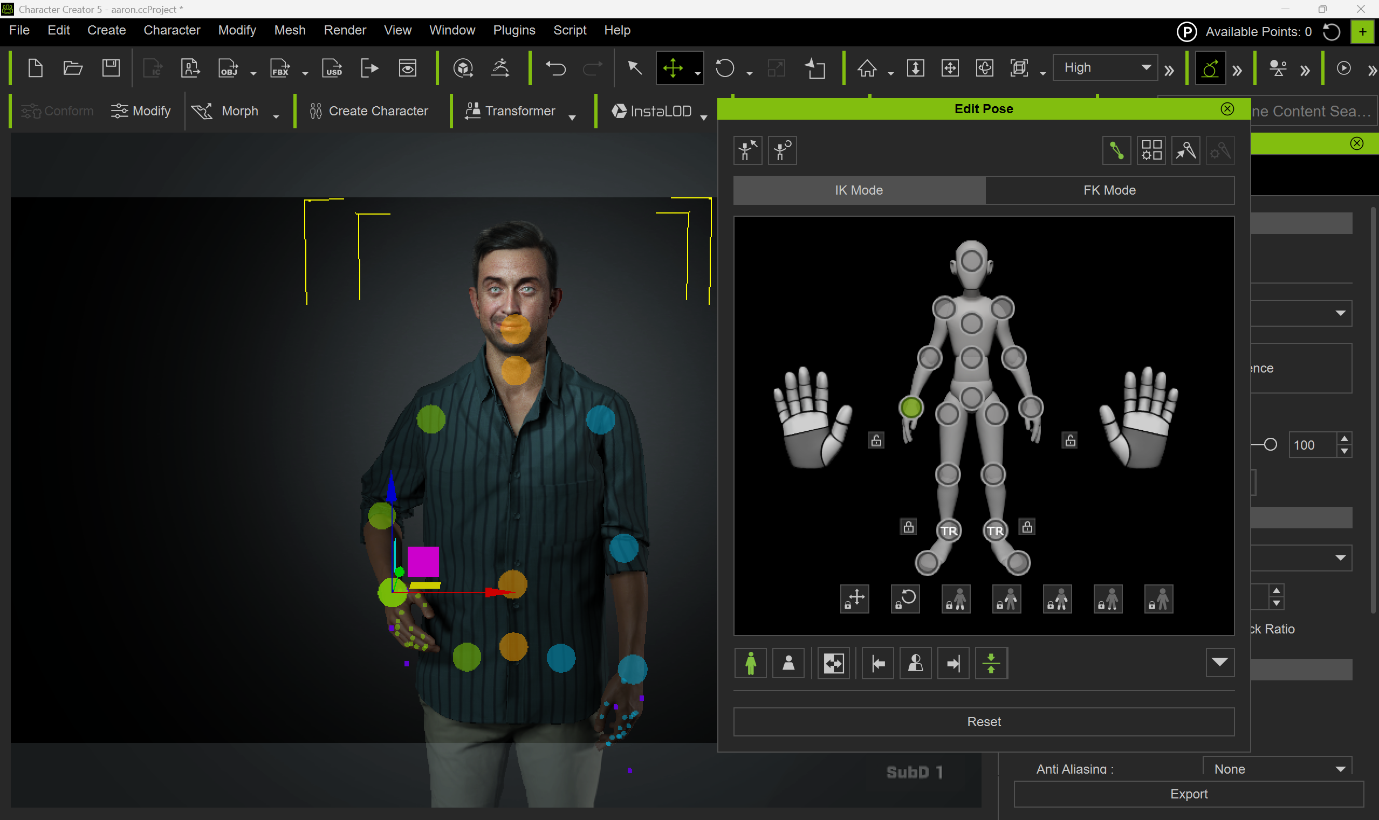Expand the InstaLOD dropdown arrow
Image resolution: width=1379 pixels, height=820 pixels.
(x=704, y=116)
